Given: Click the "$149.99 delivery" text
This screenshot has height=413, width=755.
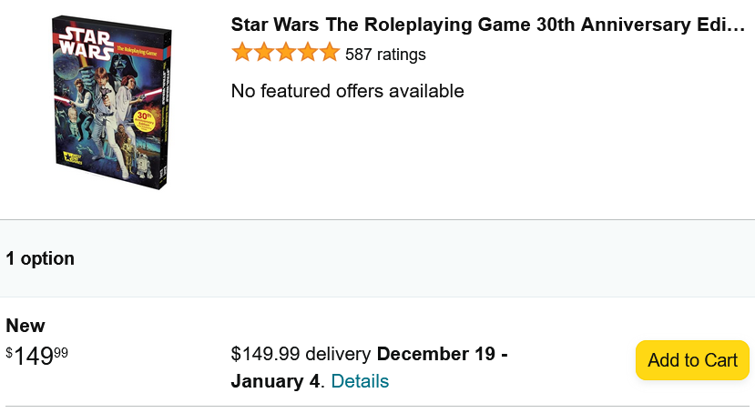Looking at the screenshot, I should coord(301,354).
